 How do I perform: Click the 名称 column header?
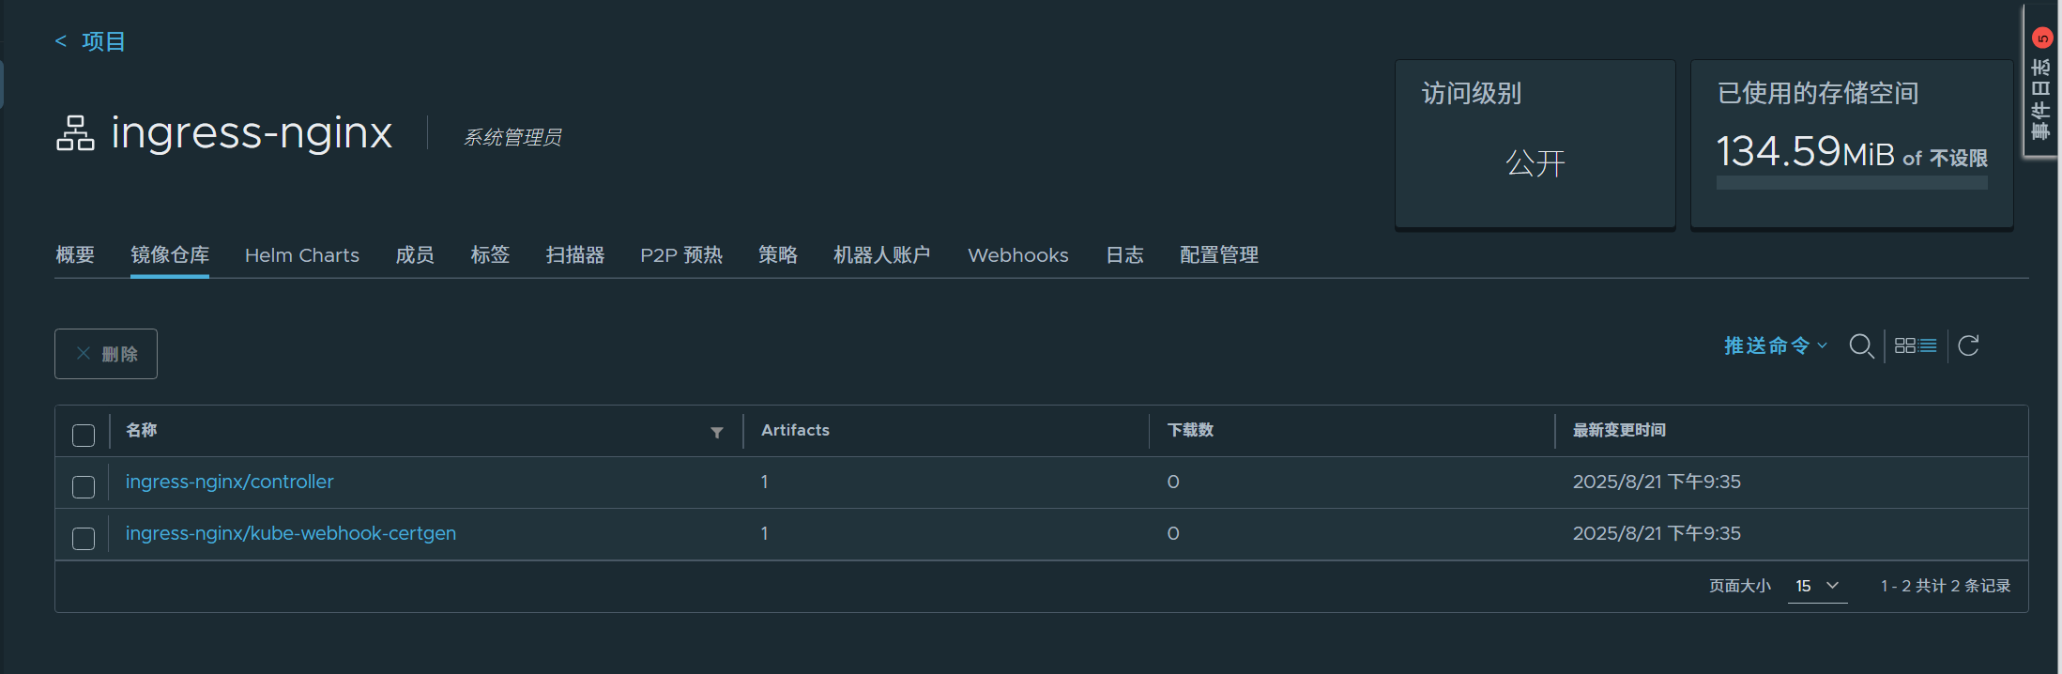click(x=142, y=430)
